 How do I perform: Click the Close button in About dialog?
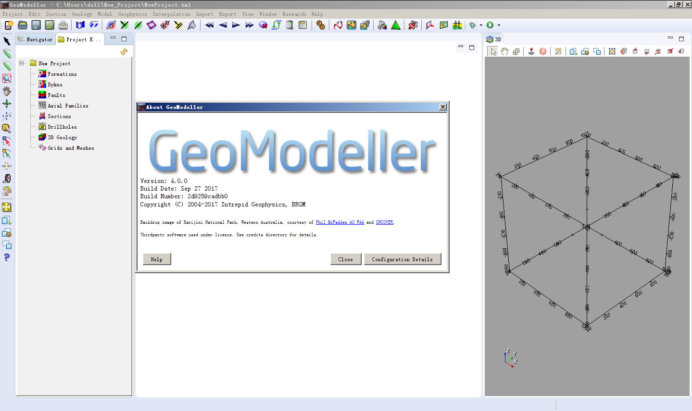pyautogui.click(x=346, y=259)
